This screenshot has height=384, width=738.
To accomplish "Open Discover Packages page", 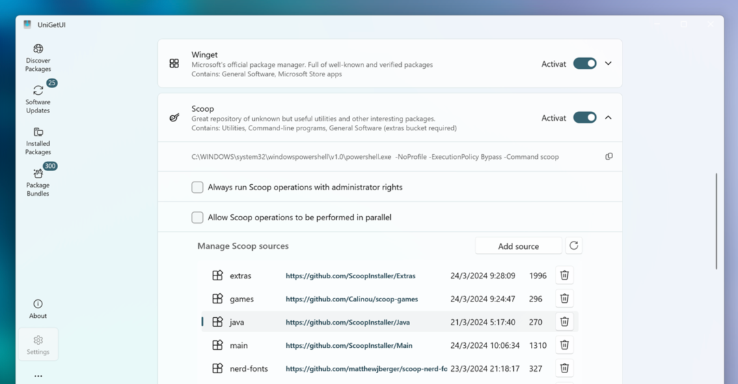I will pyautogui.click(x=38, y=57).
